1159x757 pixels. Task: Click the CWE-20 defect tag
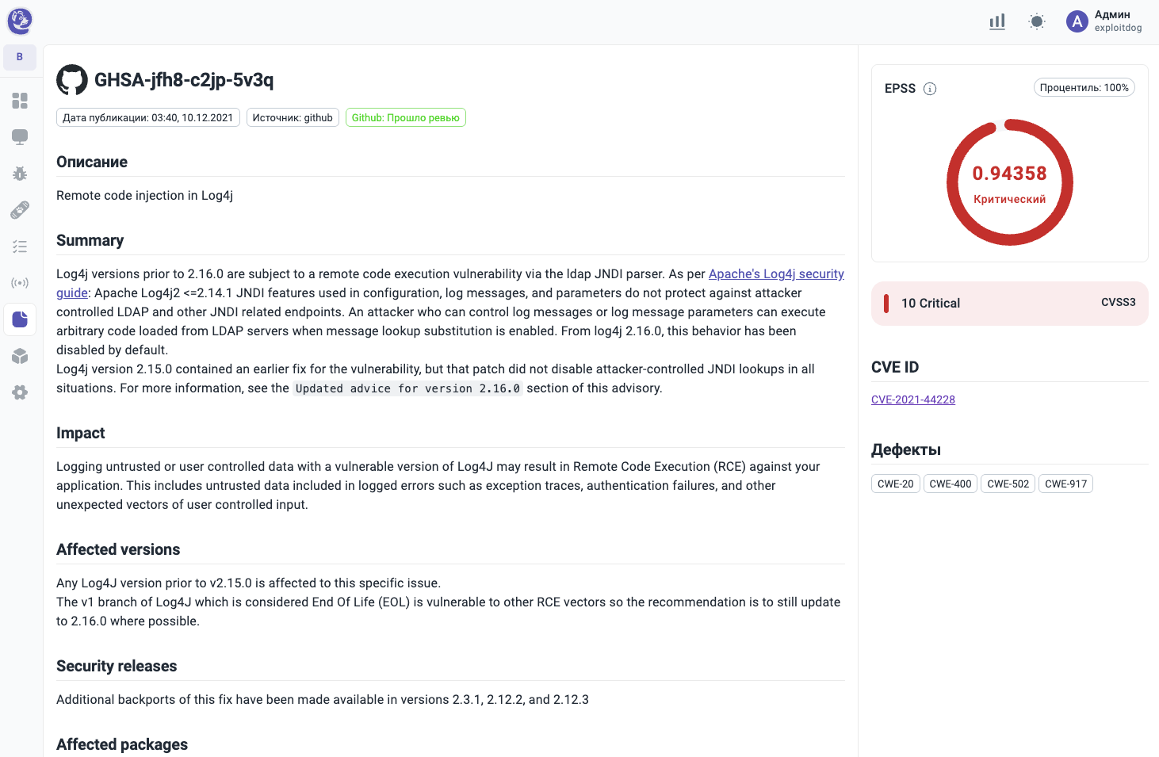pos(895,484)
